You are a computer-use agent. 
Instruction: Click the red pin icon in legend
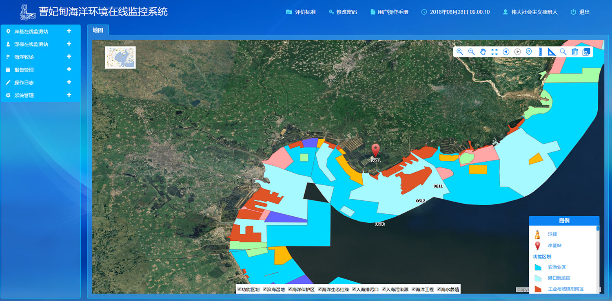(538, 246)
